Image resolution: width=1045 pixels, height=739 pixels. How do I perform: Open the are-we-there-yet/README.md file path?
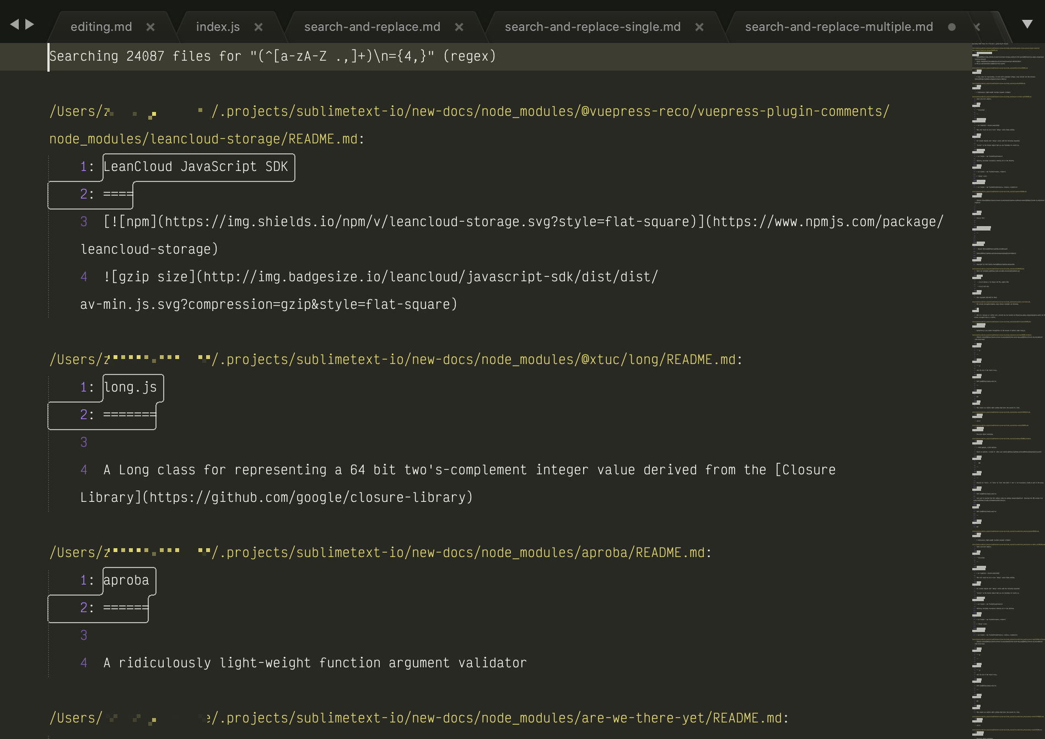pyautogui.click(x=419, y=718)
